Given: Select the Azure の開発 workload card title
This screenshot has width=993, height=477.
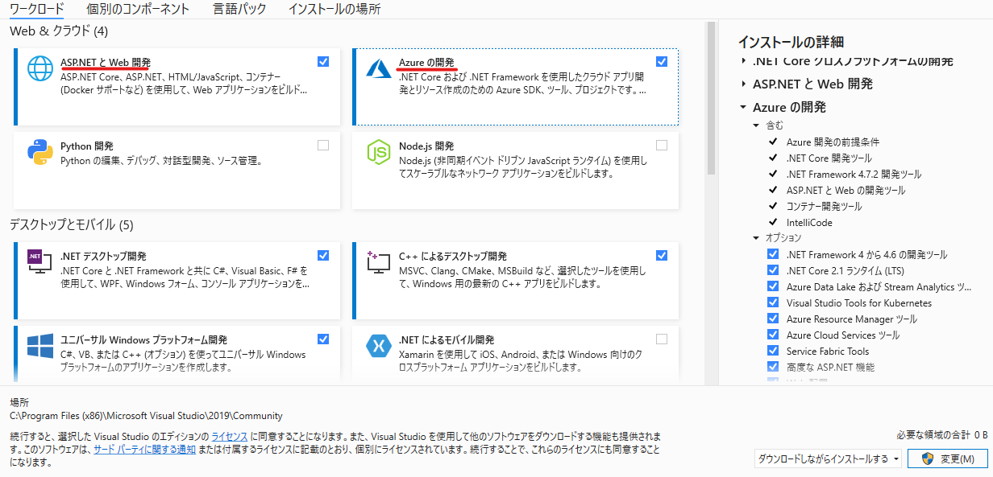Looking at the screenshot, I should (x=426, y=62).
